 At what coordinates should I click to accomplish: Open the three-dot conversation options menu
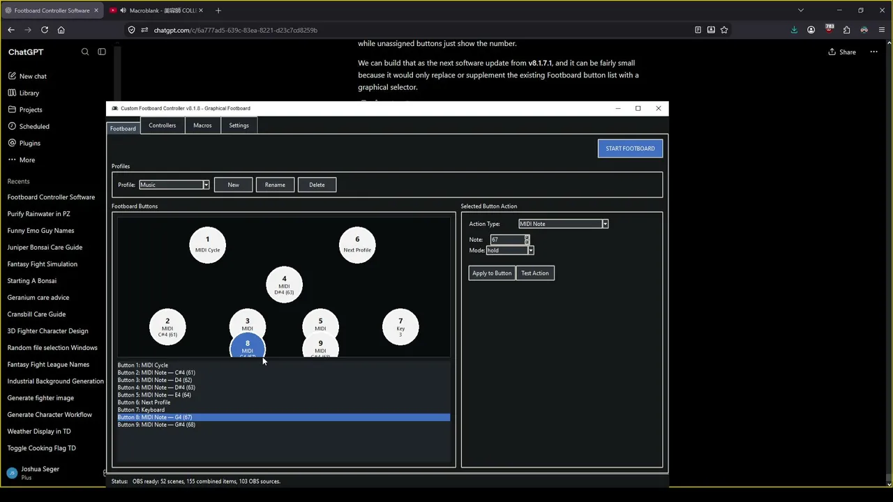[x=873, y=52]
